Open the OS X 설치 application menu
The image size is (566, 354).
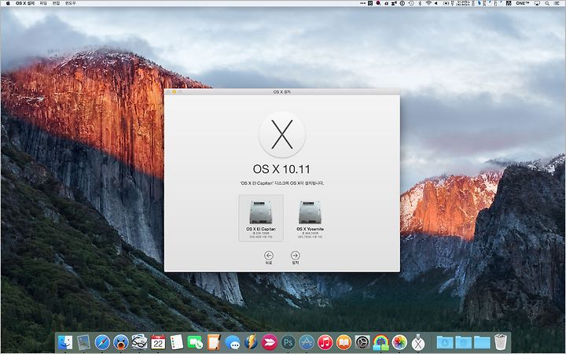[25, 3]
